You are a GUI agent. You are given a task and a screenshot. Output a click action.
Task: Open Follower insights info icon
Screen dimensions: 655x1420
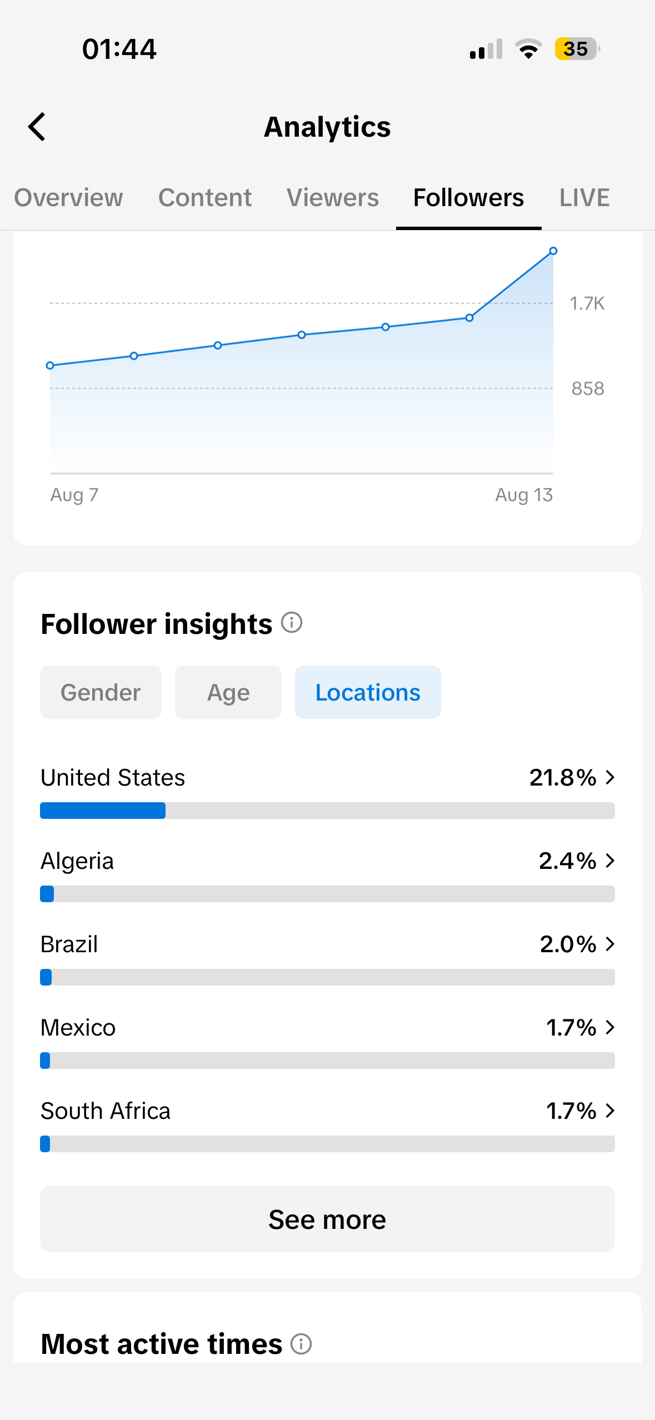coord(292,623)
